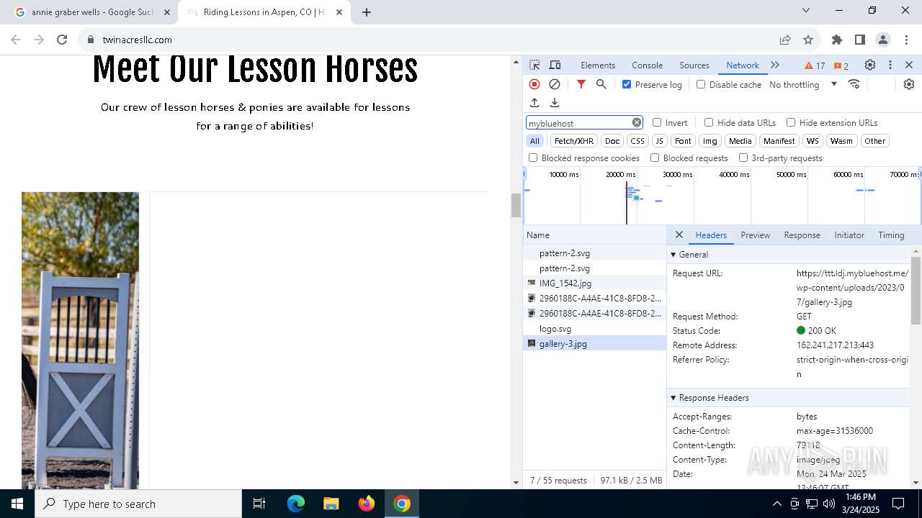Viewport: 922px width, 518px height.
Task: Collapse the General section
Action: pos(673,254)
